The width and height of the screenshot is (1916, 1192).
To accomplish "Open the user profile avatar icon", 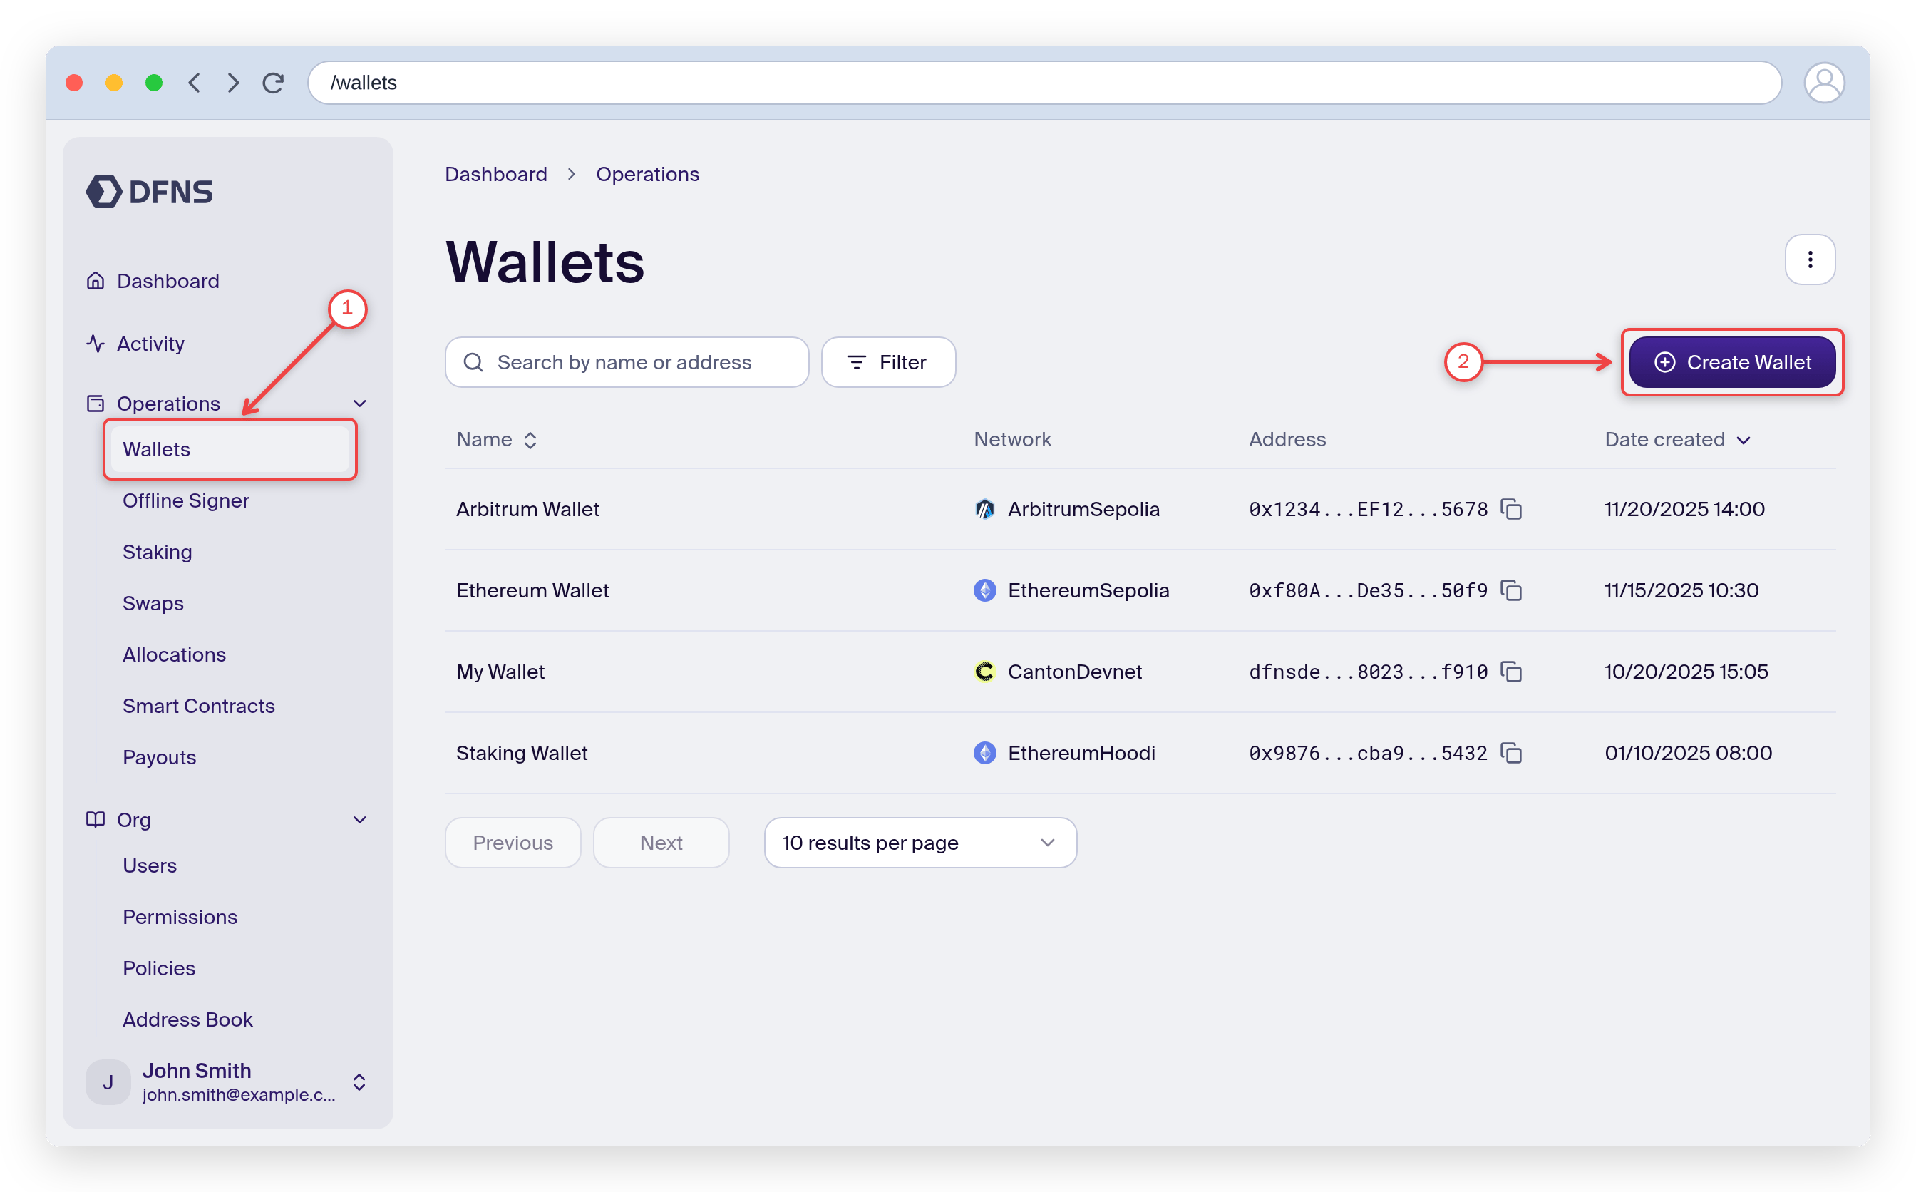I will 1823,83.
